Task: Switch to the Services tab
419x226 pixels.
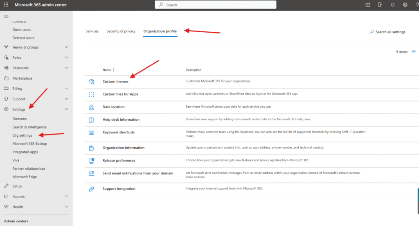Action: 92,31
